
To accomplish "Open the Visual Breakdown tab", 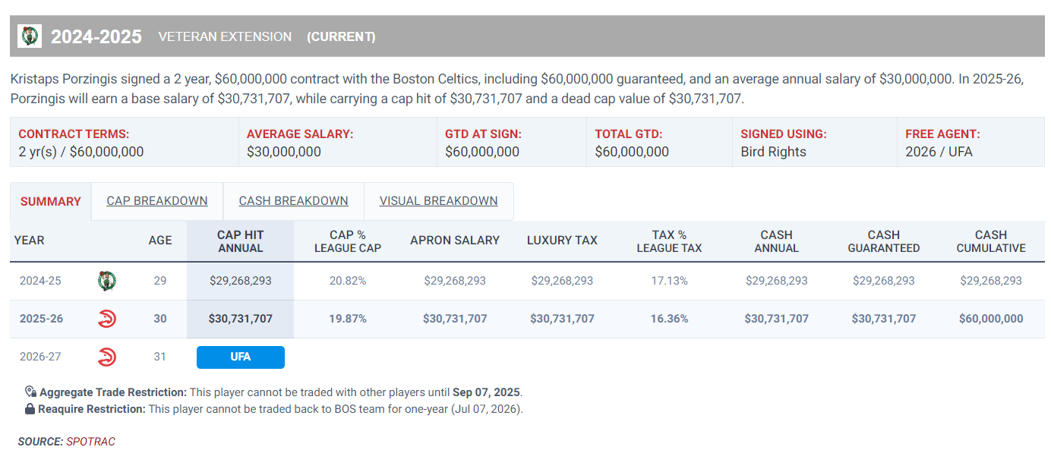I will click(x=438, y=201).
